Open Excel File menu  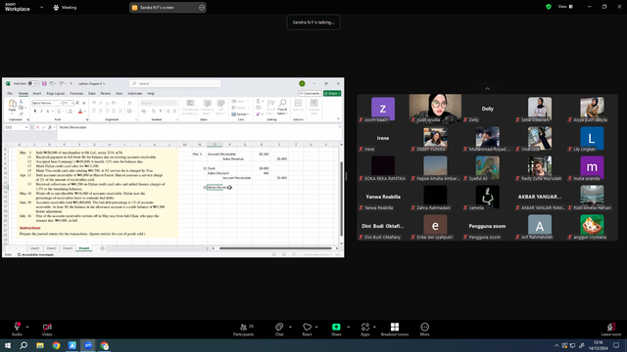point(10,94)
